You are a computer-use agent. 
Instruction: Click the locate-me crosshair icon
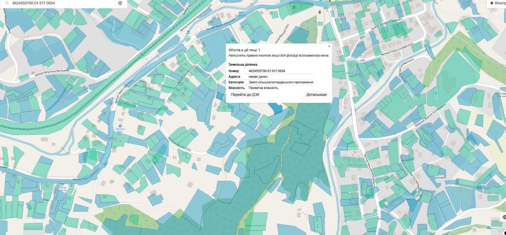coord(504,217)
